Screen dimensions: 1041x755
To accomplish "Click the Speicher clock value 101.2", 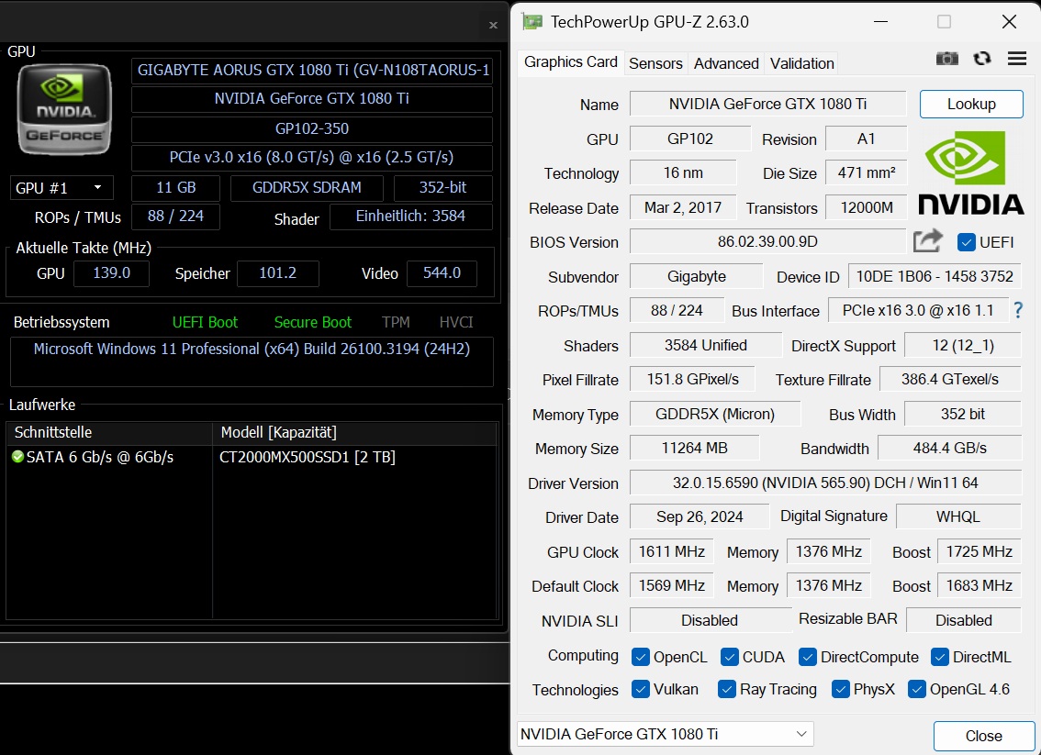I will coord(277,273).
